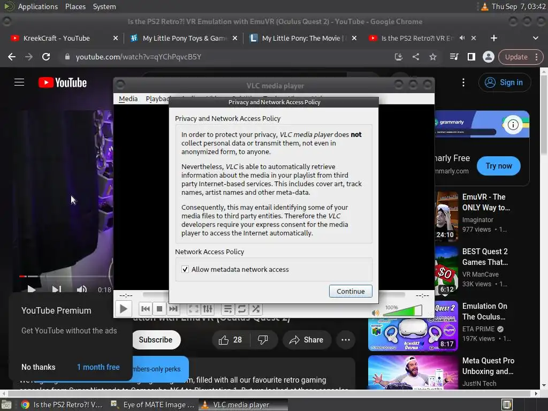Click 1 month free offer
Screen dimensions: 548x411
point(98,367)
